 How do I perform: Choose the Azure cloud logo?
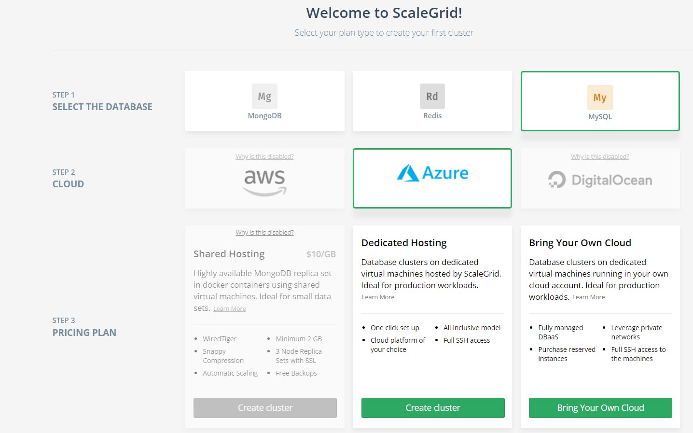432,173
